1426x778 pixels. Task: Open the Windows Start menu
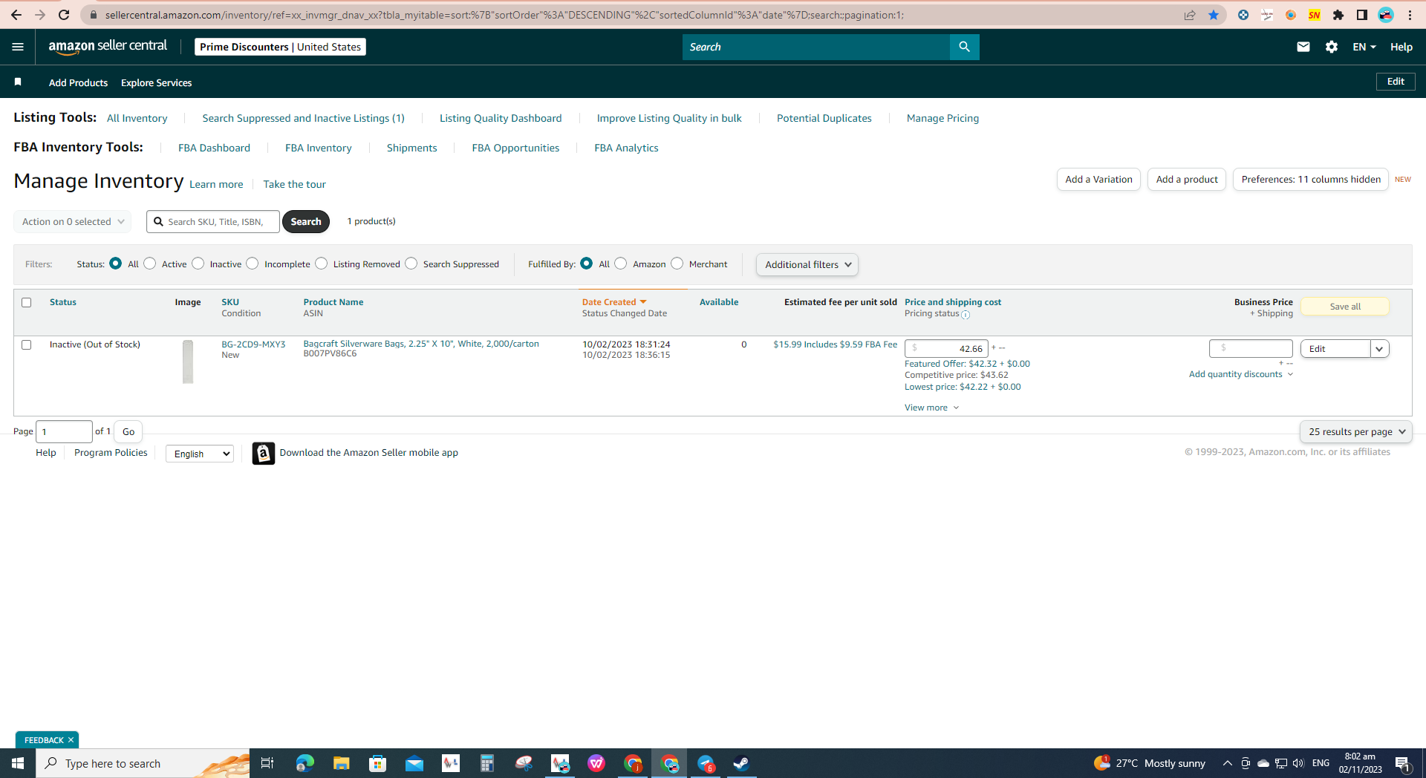[18, 763]
